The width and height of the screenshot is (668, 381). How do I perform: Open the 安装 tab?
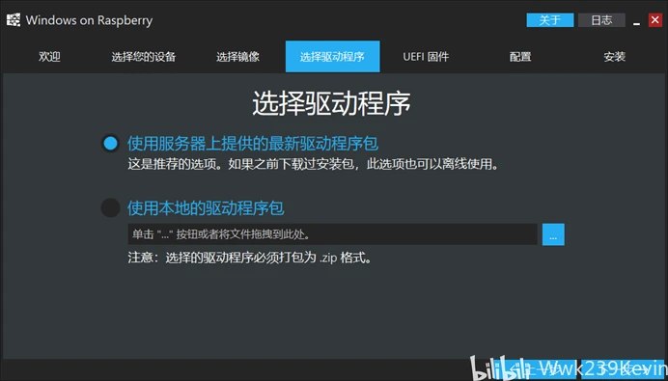coord(614,57)
